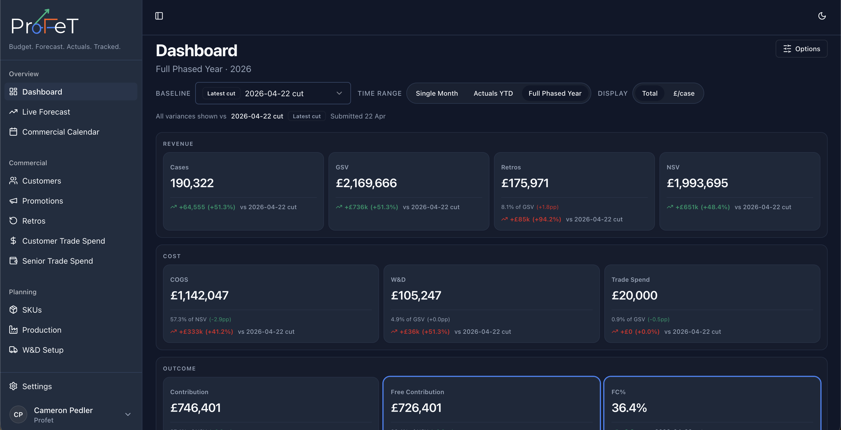The image size is (841, 430).
Task: Open Customer Trade Spend page
Action: point(71,241)
